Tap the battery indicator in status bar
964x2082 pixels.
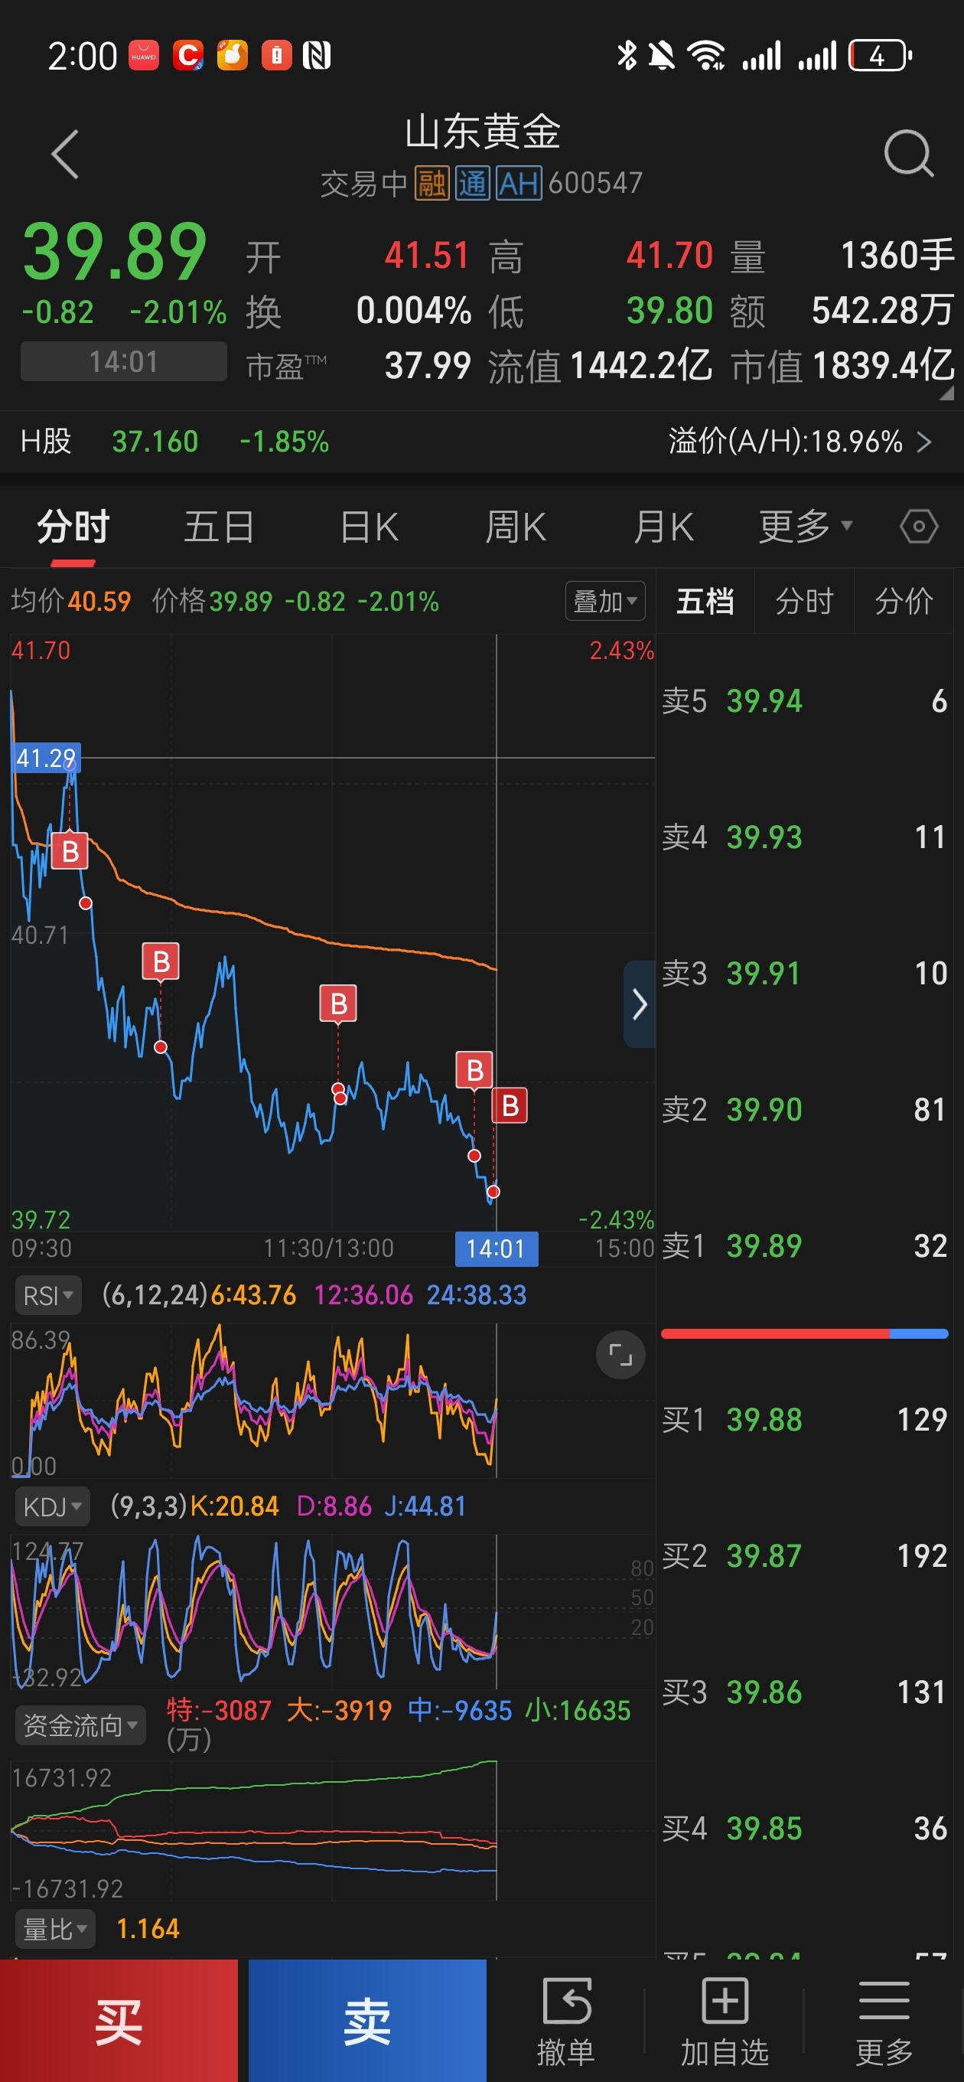(x=879, y=56)
